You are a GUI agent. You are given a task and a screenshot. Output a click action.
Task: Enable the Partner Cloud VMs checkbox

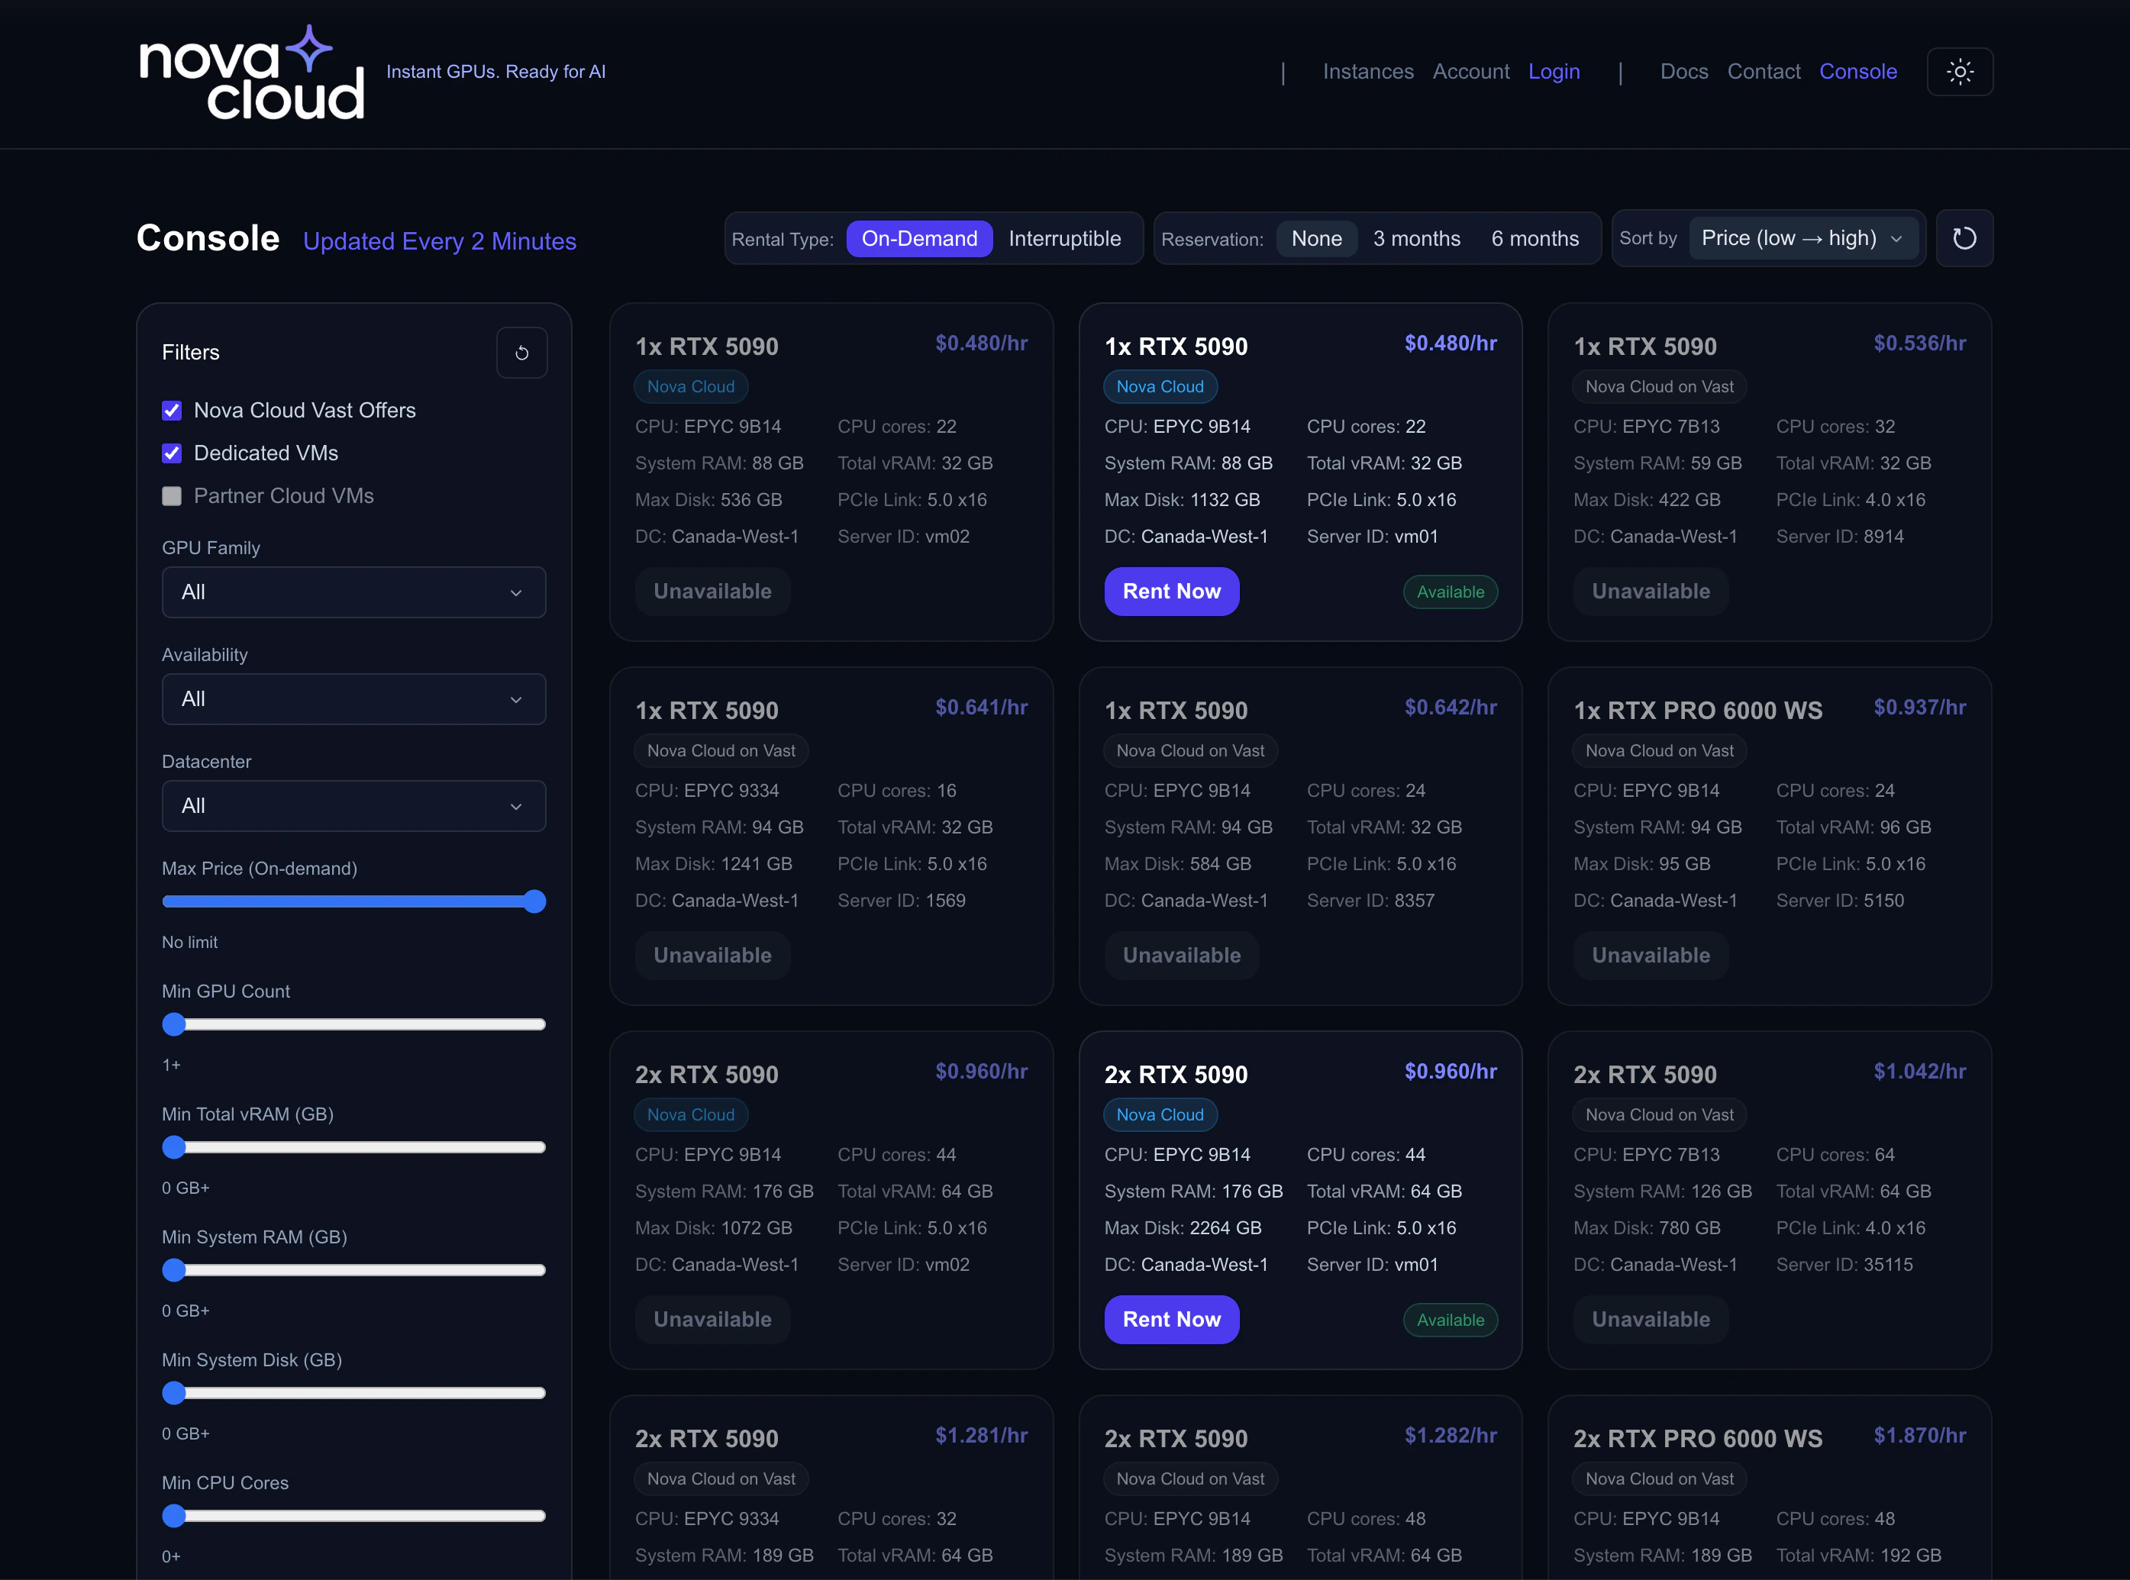(x=173, y=495)
